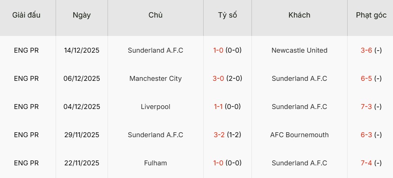Select Liverpool in home column
This screenshot has width=393, height=178.
[155, 107]
